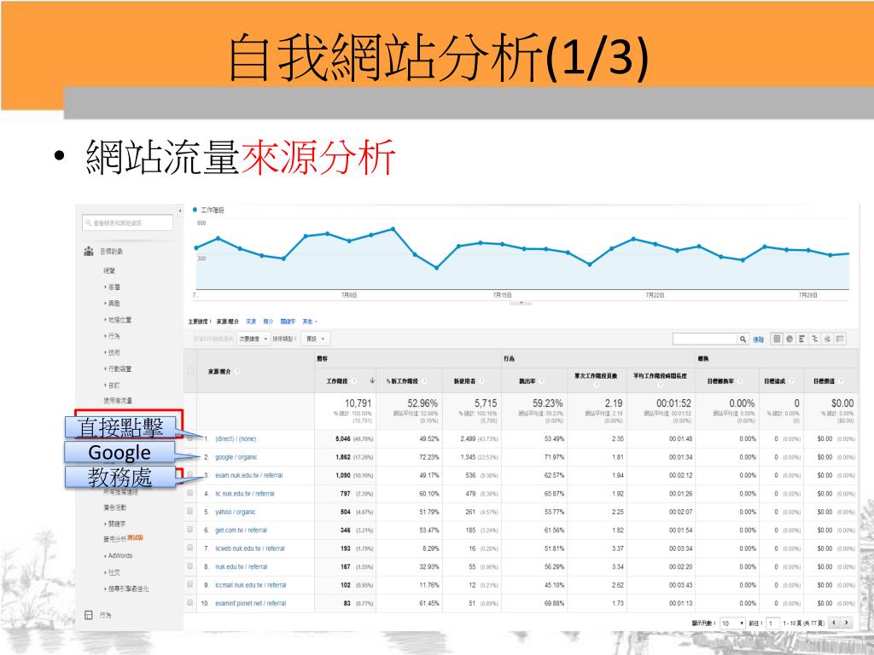The height and width of the screenshot is (655, 874).
Task: Open help tooltip for 新使用者 column
Action: tap(481, 381)
